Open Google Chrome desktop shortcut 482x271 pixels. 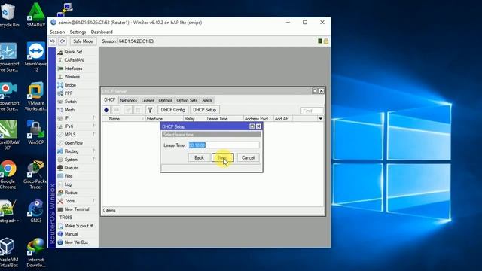pos(8,174)
